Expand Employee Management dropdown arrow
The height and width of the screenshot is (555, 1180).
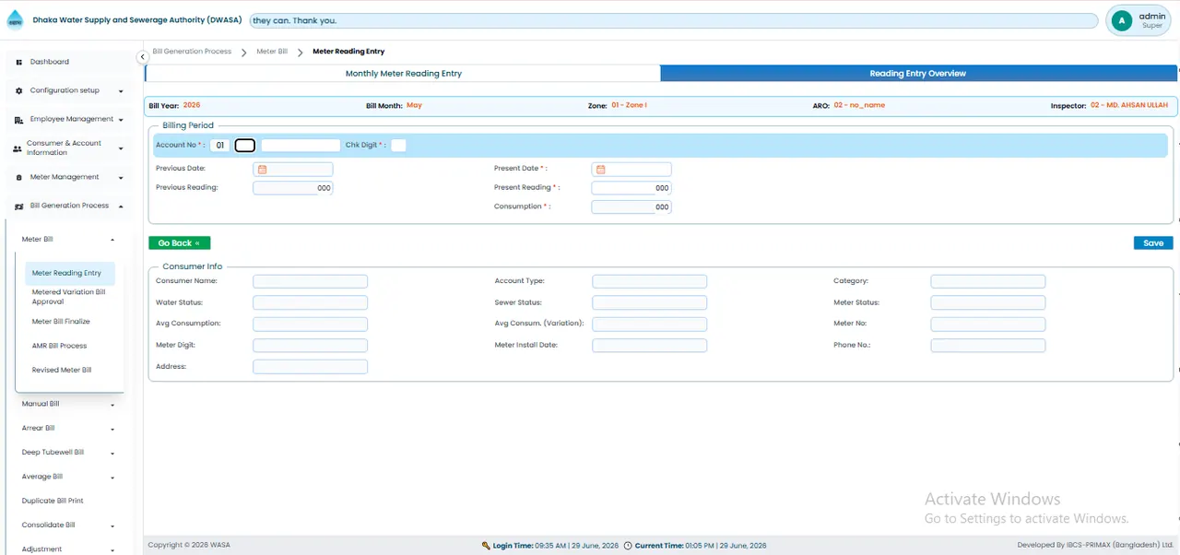(121, 120)
